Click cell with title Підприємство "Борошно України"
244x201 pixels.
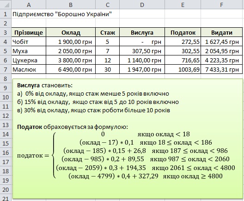click(x=62, y=14)
